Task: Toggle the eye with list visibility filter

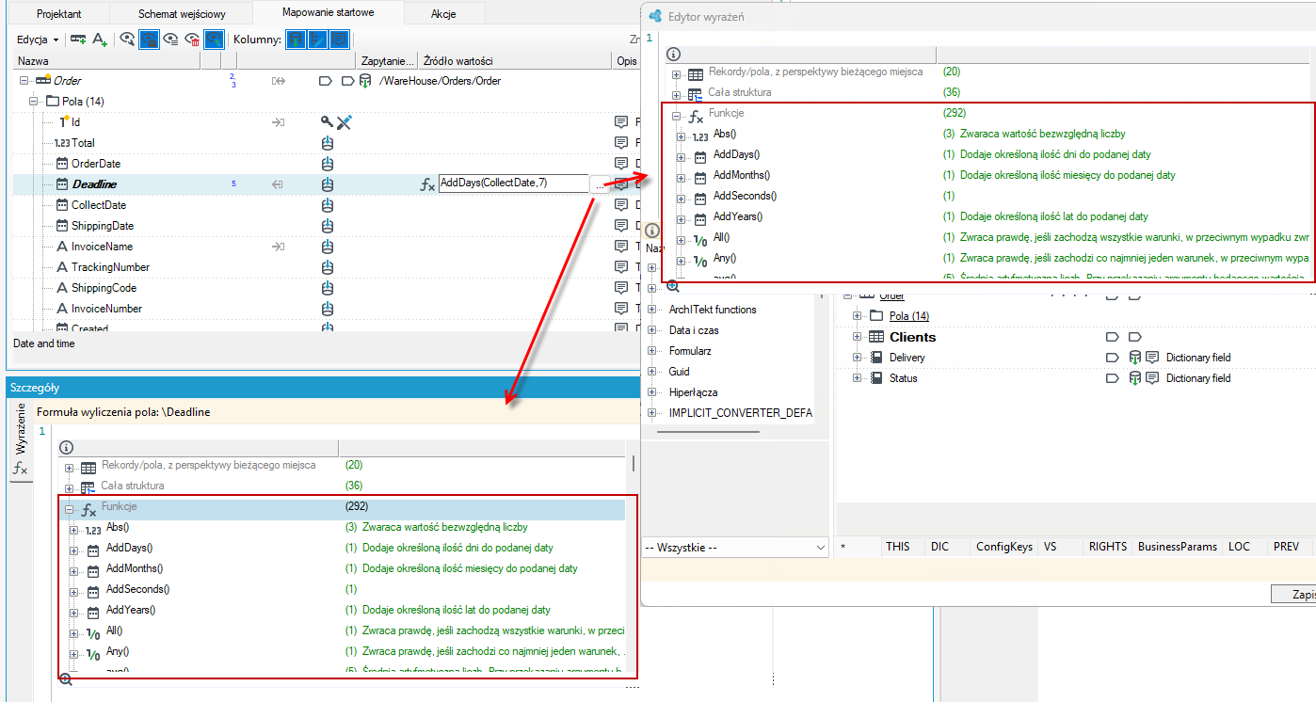Action: coord(171,40)
